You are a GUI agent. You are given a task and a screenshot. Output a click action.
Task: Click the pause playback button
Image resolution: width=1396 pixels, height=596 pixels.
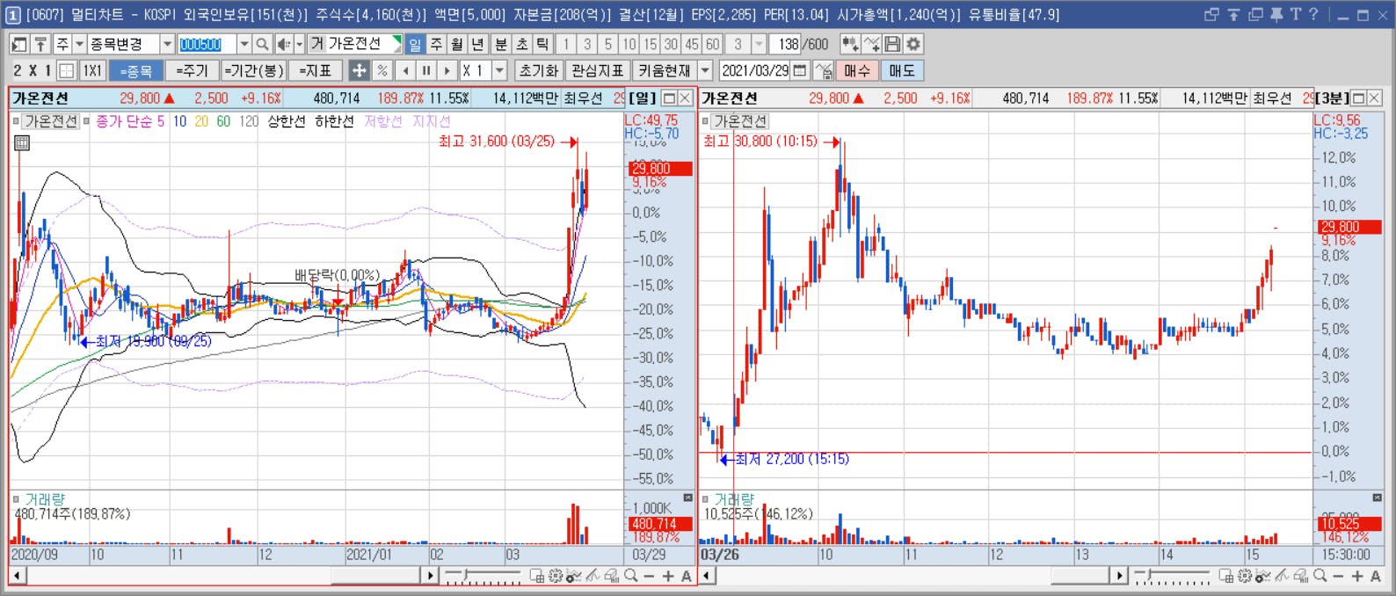[x=426, y=70]
